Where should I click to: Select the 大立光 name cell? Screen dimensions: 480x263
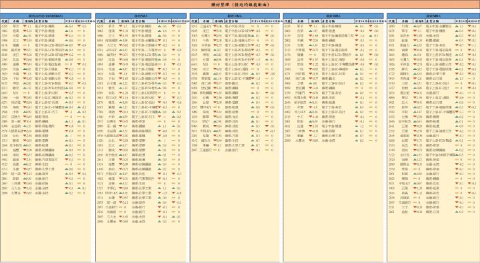pyautogui.click(x=111, y=45)
